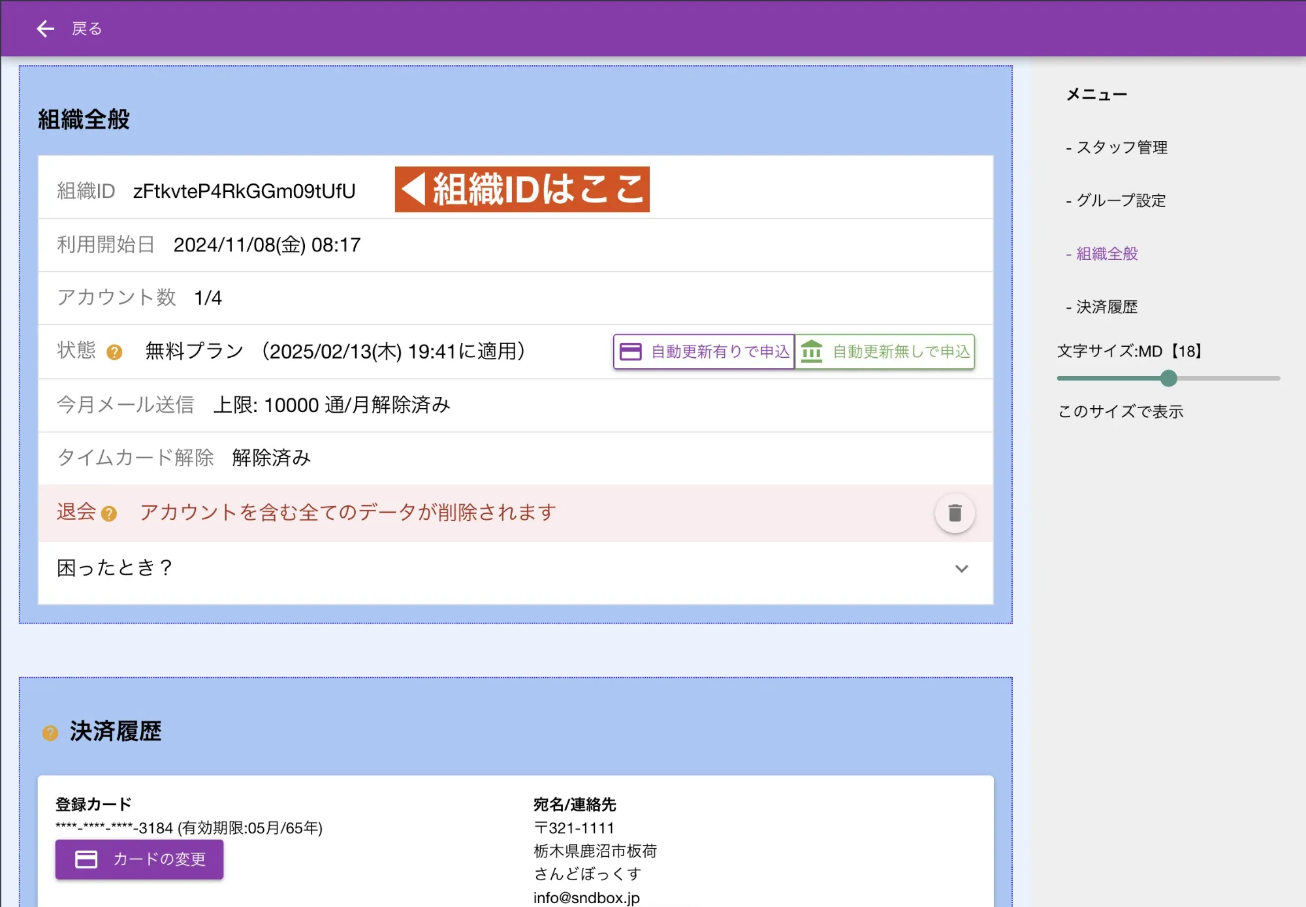Open スタッフ管理 from the menu

[x=1123, y=147]
